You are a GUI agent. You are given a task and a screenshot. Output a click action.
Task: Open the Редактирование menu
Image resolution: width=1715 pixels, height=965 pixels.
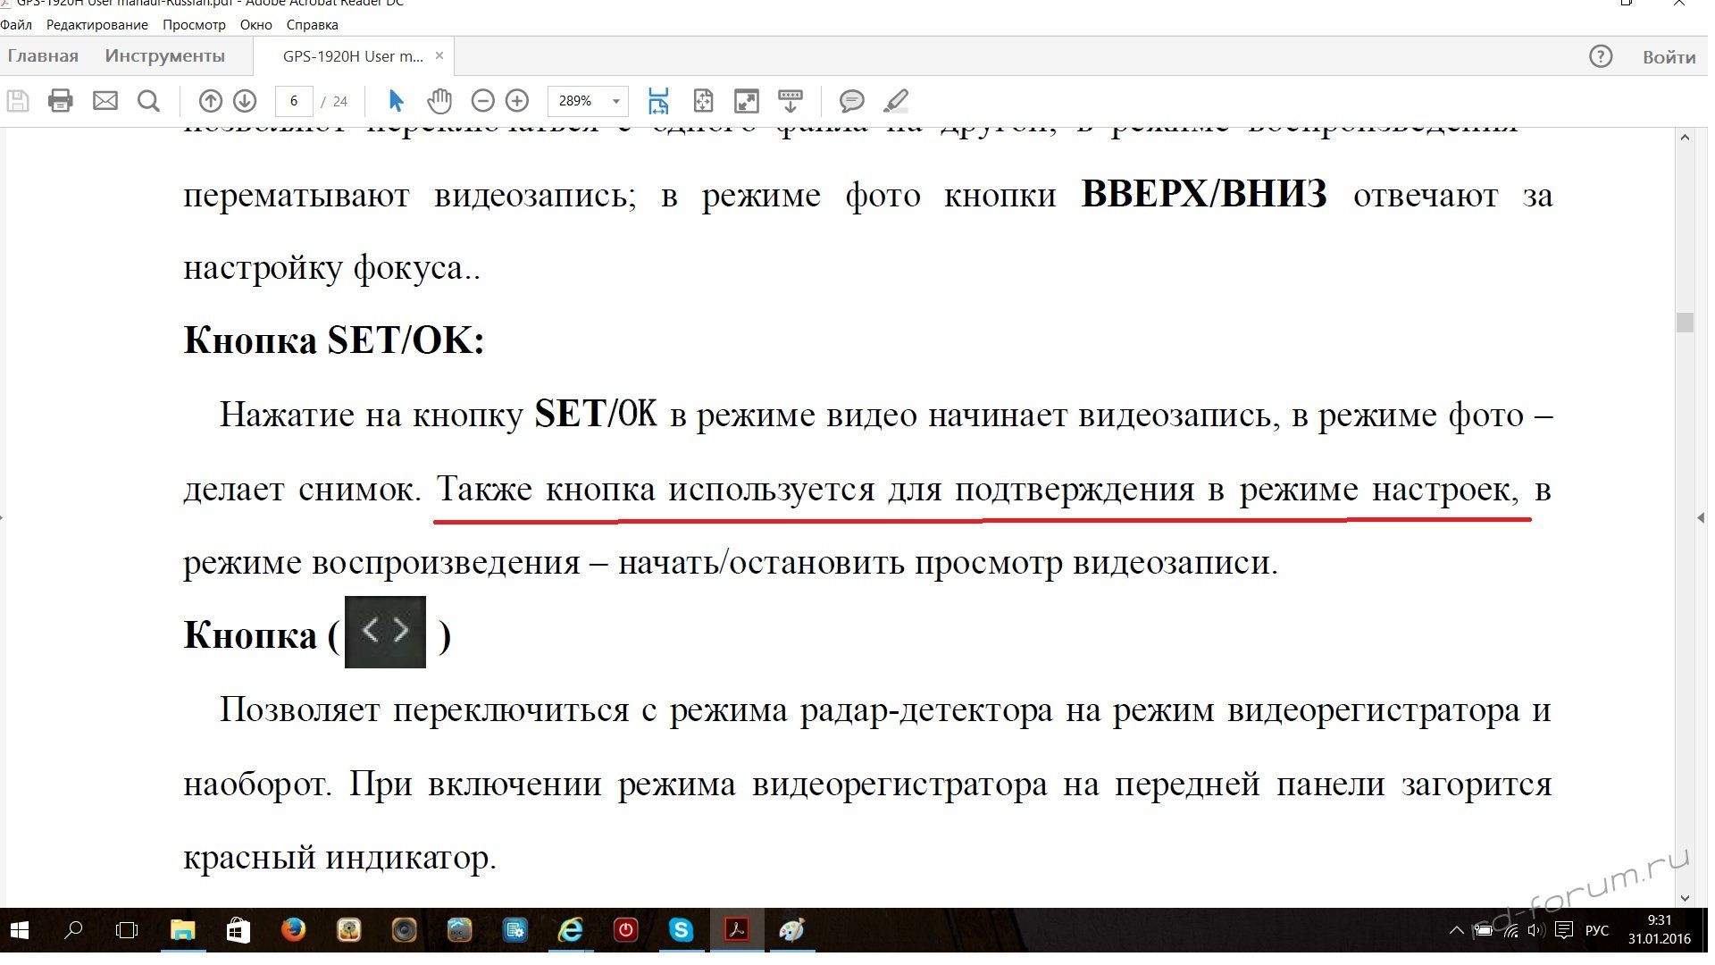click(x=96, y=25)
